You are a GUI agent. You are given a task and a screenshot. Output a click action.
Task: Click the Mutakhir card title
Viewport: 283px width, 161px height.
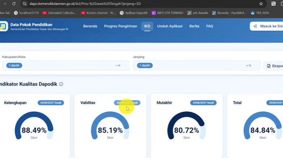point(164,103)
